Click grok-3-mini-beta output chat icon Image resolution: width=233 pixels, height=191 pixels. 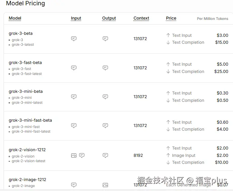pyautogui.click(x=105, y=97)
